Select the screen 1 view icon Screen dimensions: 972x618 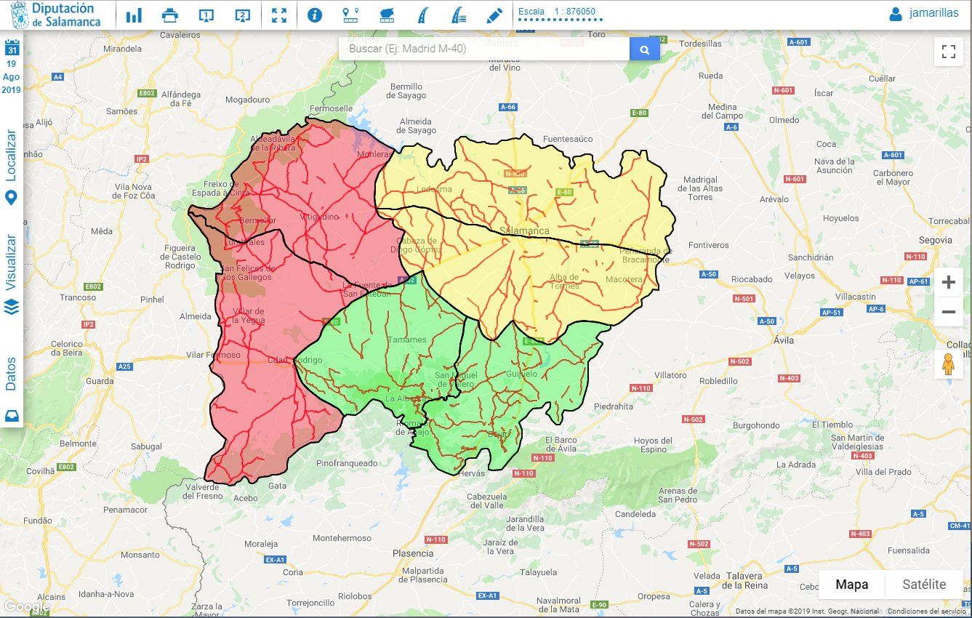[206, 15]
